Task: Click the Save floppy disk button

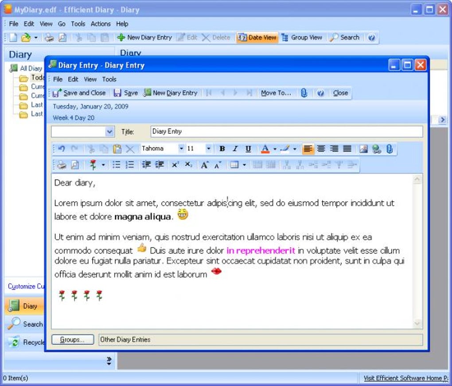Action: 125,93
